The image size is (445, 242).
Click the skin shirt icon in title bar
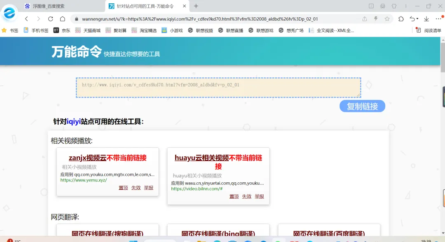394,6
